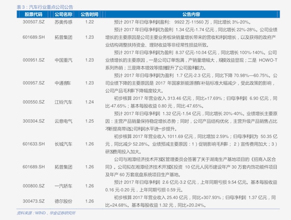This screenshot has height=220, width=291.
Task: Select stock code 000957.SZ
Action: tap(34, 83)
